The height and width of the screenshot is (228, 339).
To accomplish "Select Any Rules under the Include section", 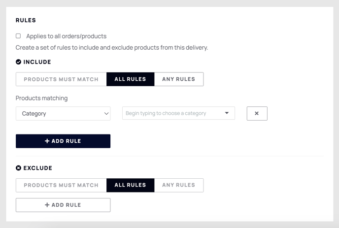I will click(x=179, y=79).
